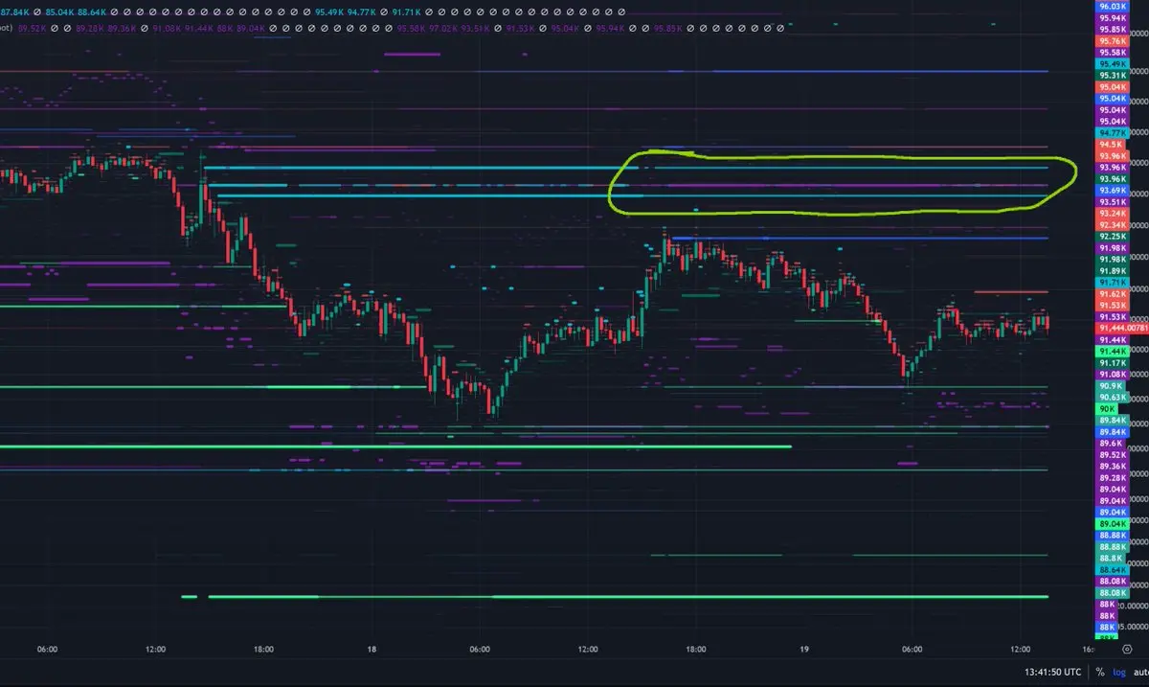Image resolution: width=1149 pixels, height=687 pixels.
Task: Select the 92.25K green price label
Action: click(1112, 237)
